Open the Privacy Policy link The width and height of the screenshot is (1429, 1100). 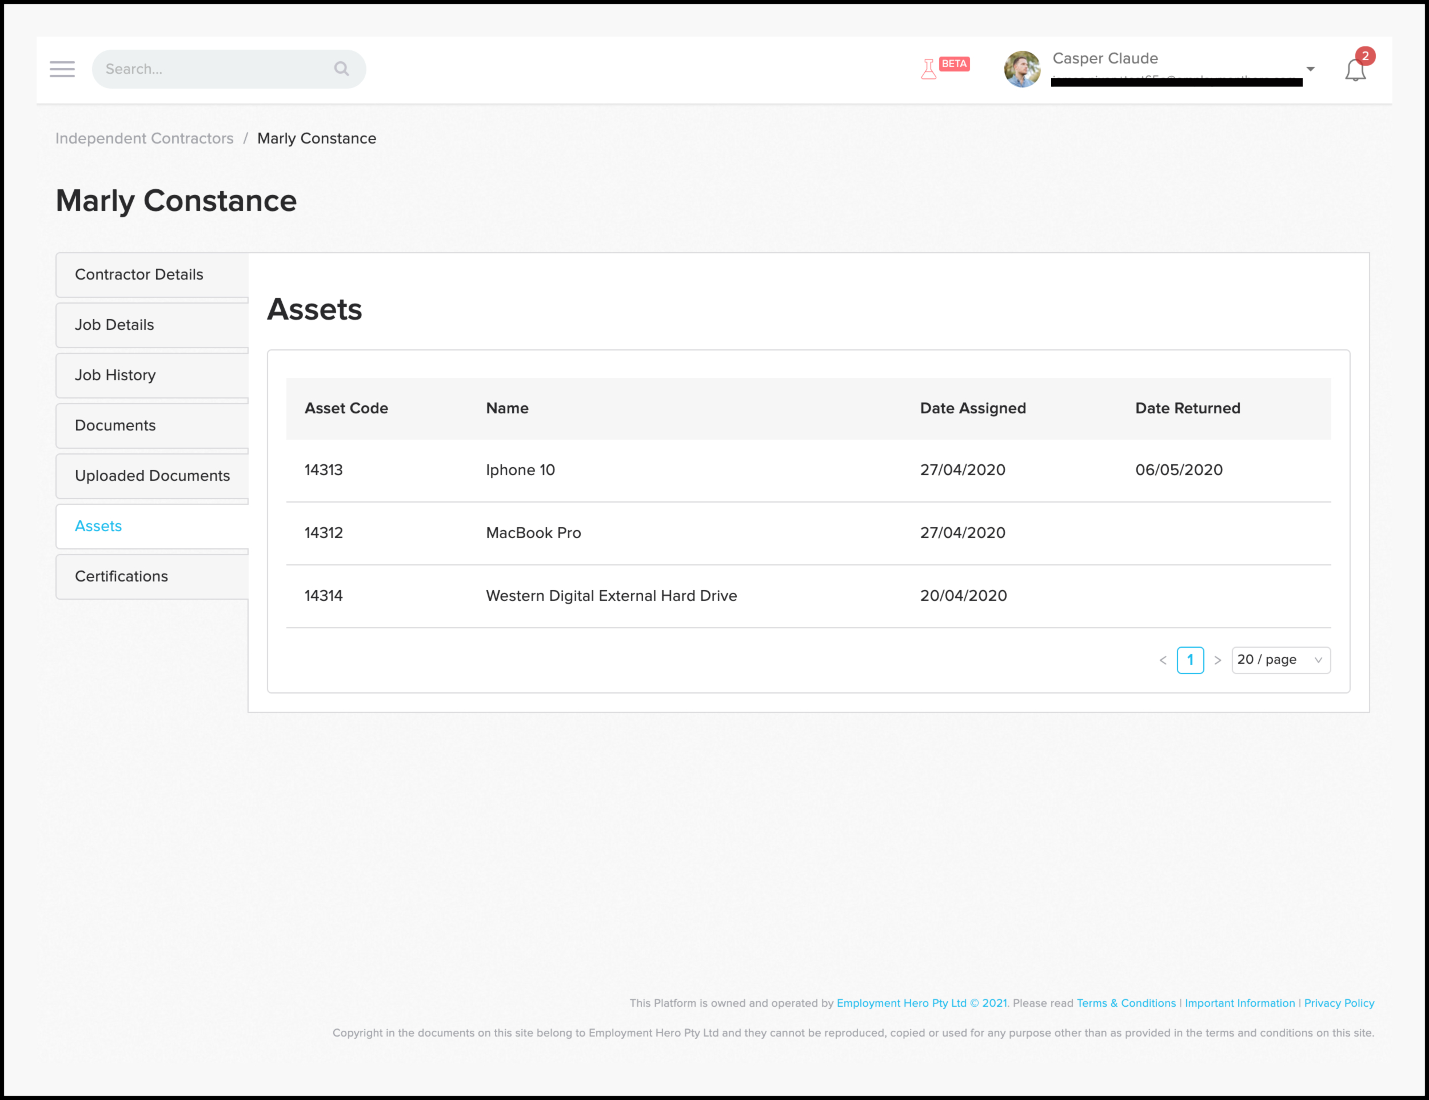(x=1339, y=1003)
